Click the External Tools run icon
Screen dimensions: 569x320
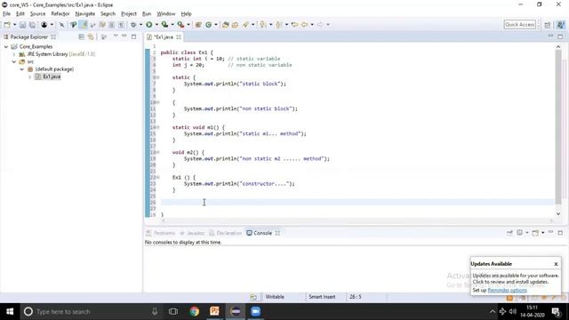coord(180,25)
